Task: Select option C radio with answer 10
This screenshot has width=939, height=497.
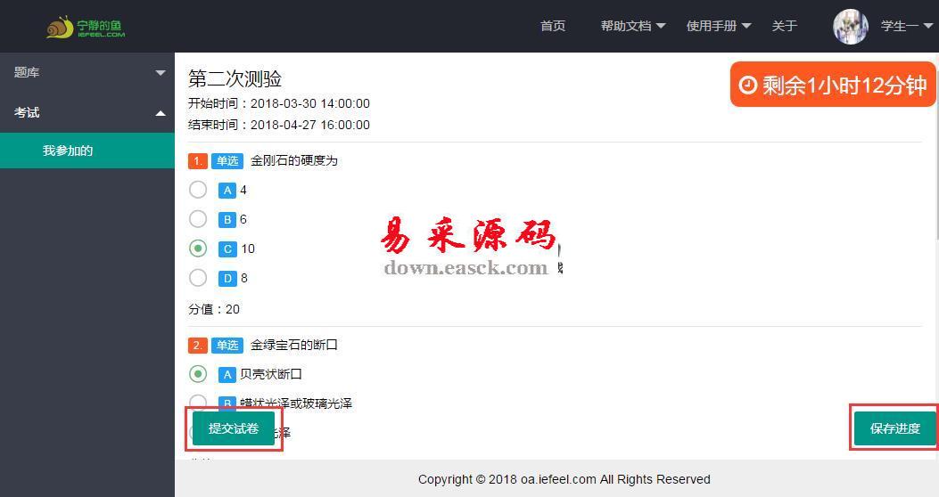Action: point(198,248)
